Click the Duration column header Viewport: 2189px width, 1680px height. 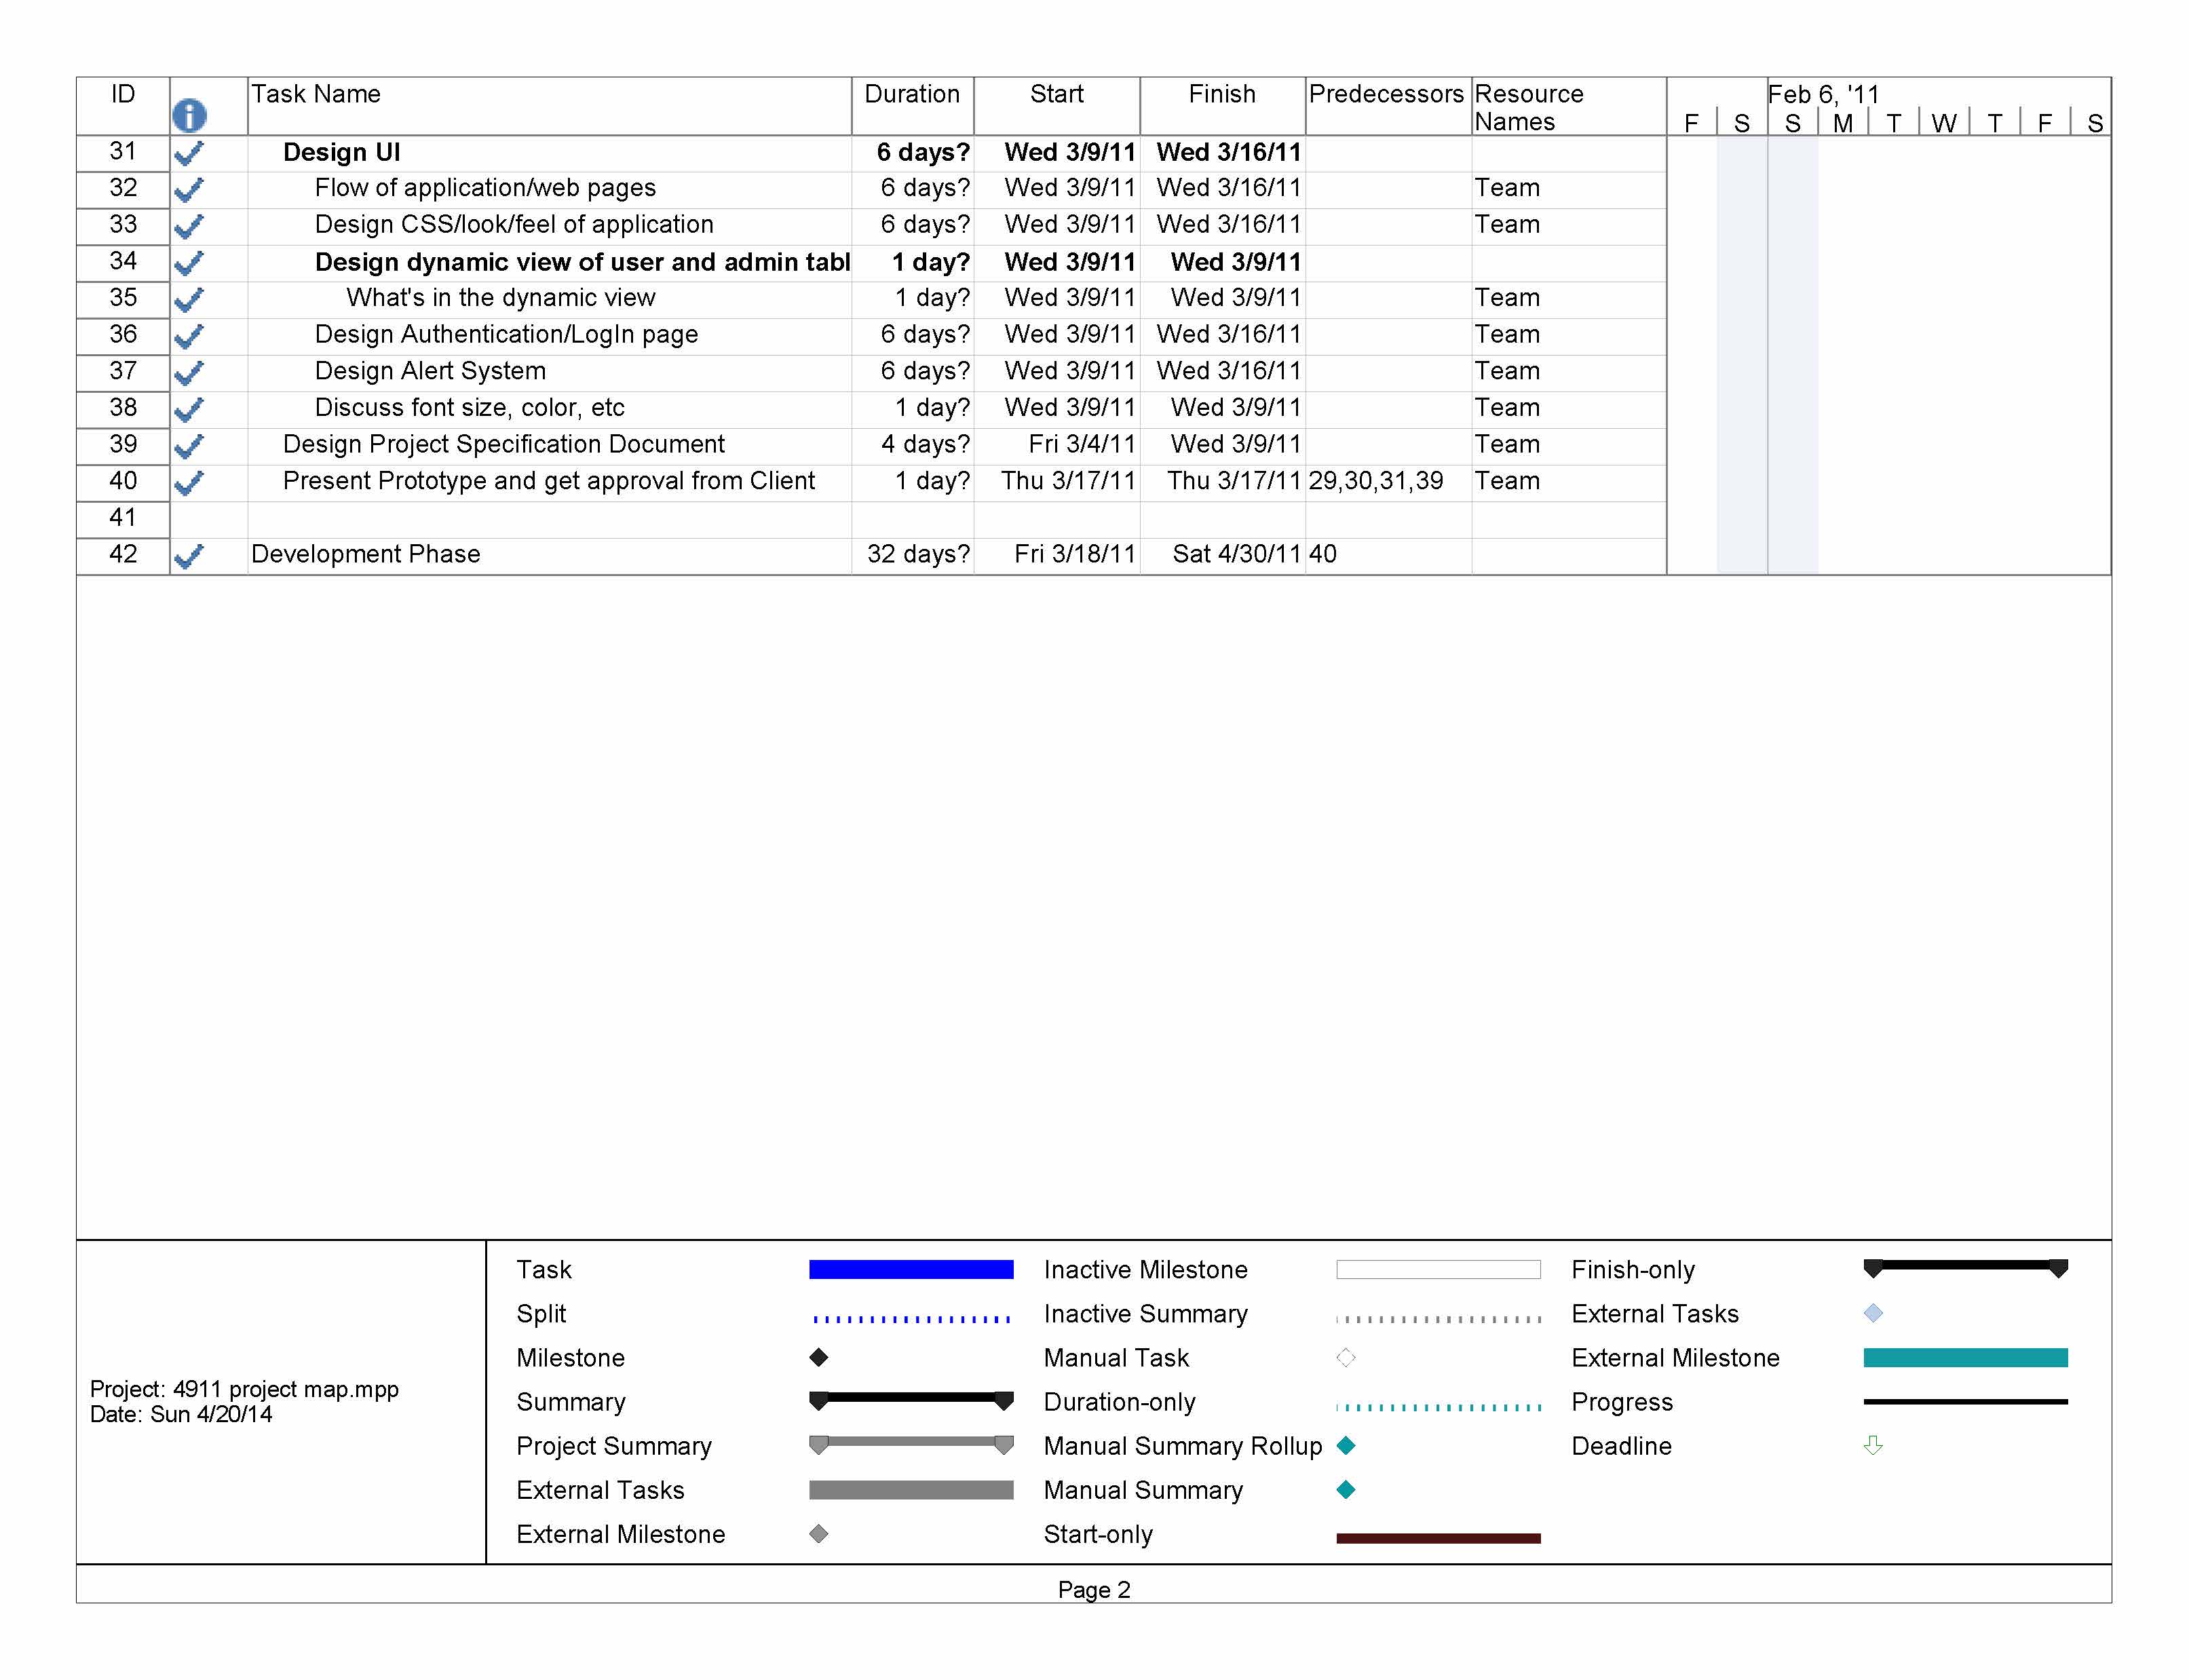point(911,94)
